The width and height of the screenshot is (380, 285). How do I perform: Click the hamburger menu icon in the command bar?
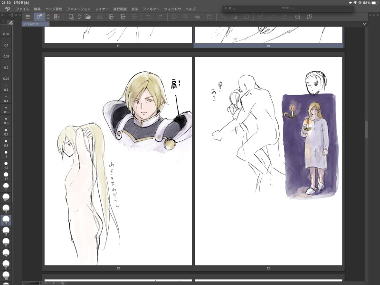28,17
